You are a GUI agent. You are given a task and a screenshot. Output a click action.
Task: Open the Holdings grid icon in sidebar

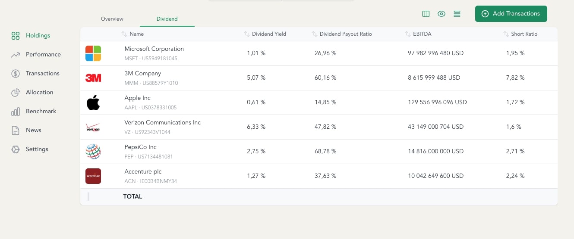point(16,36)
